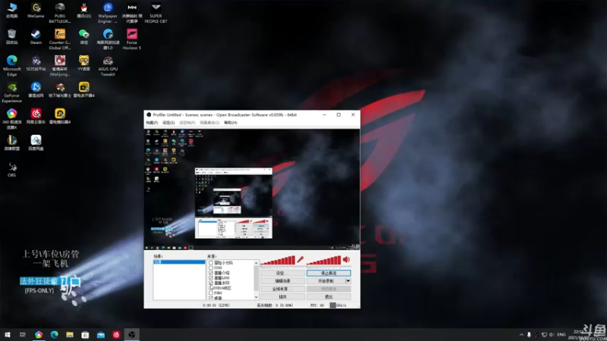Open the 设定档(P) menu in OBS
Image resolution: width=607 pixels, height=341 pixels.
point(187,123)
